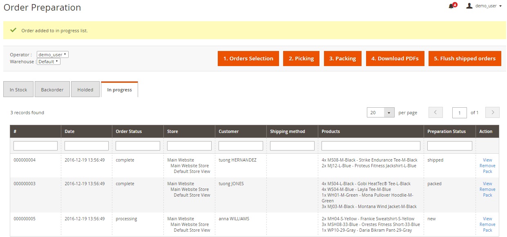
Task: Click product line Proteus Fitness Jackshirt-L-Blue
Action: click(x=369, y=166)
